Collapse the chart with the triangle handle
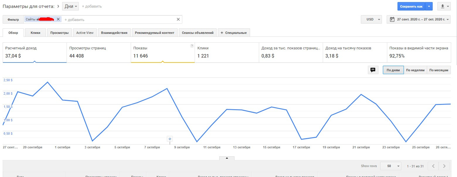 click(x=227, y=158)
